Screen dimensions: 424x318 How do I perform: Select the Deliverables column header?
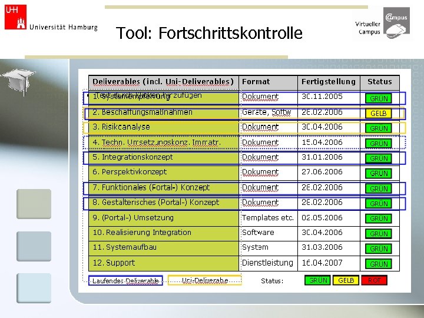click(164, 82)
